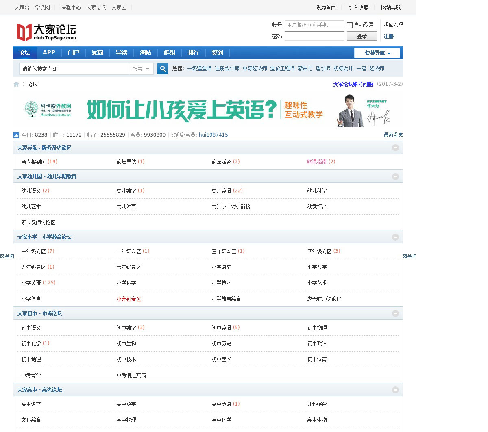Open the 群组 navigation tab

(169, 53)
